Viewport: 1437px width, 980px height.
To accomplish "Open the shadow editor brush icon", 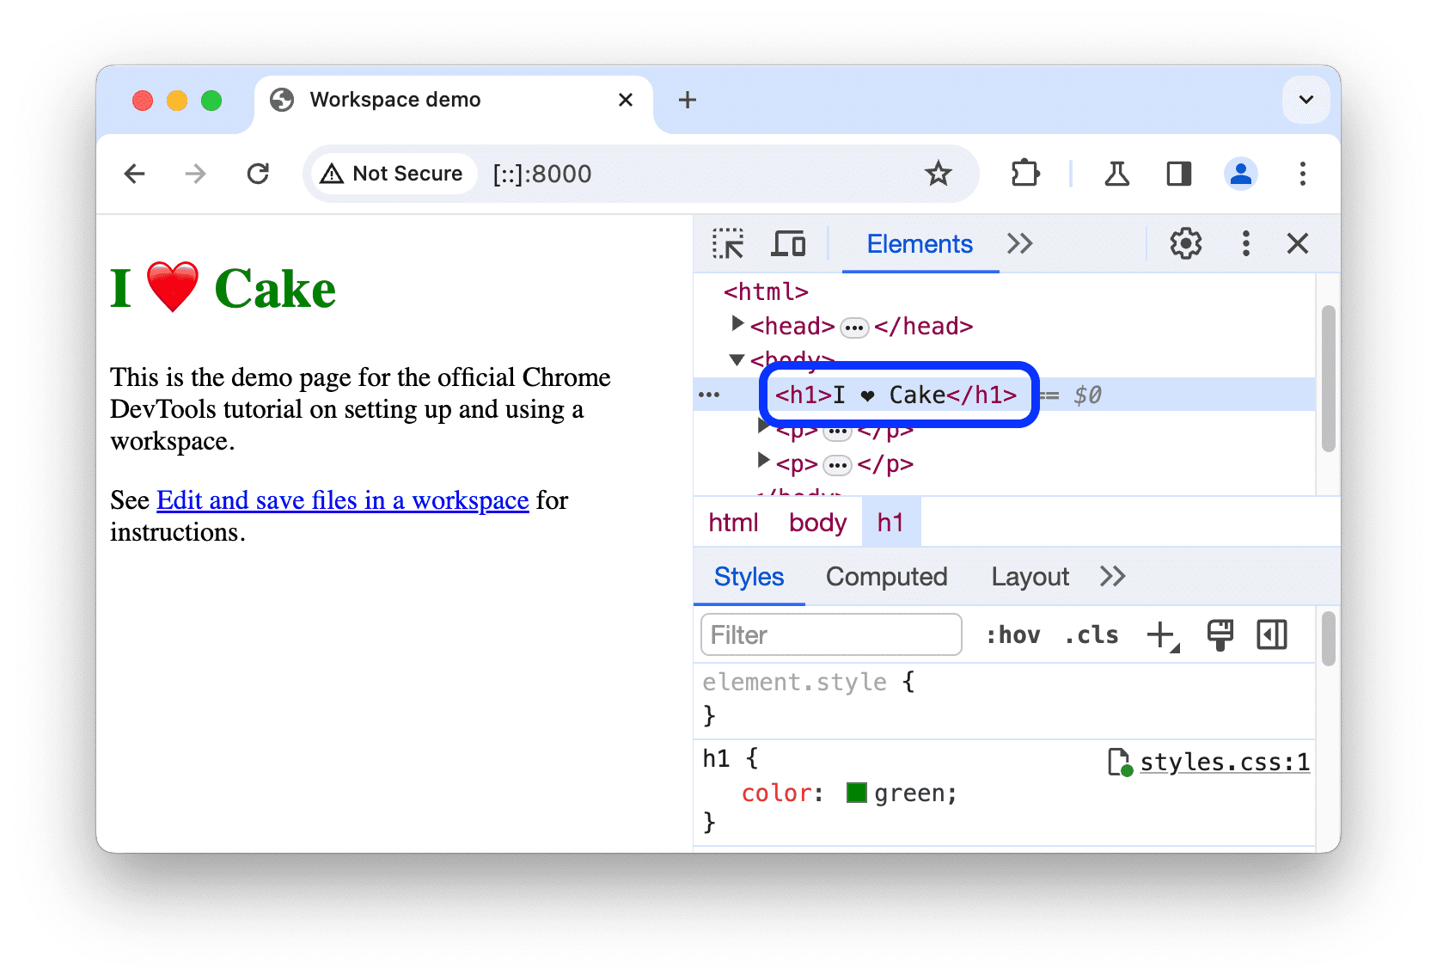I will point(1220,634).
